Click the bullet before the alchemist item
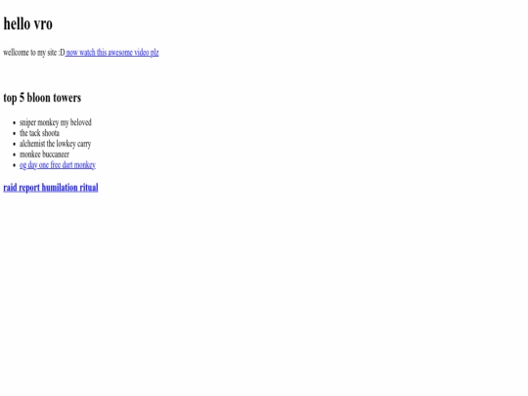528x396 pixels. pos(14,144)
